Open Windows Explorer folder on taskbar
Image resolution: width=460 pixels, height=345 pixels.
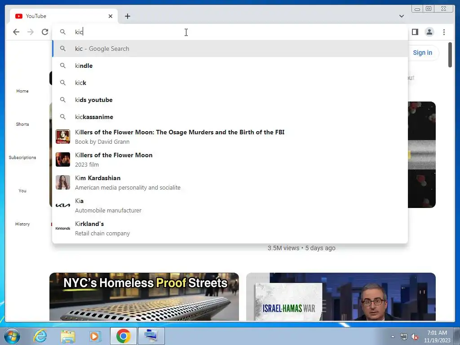[x=68, y=336]
